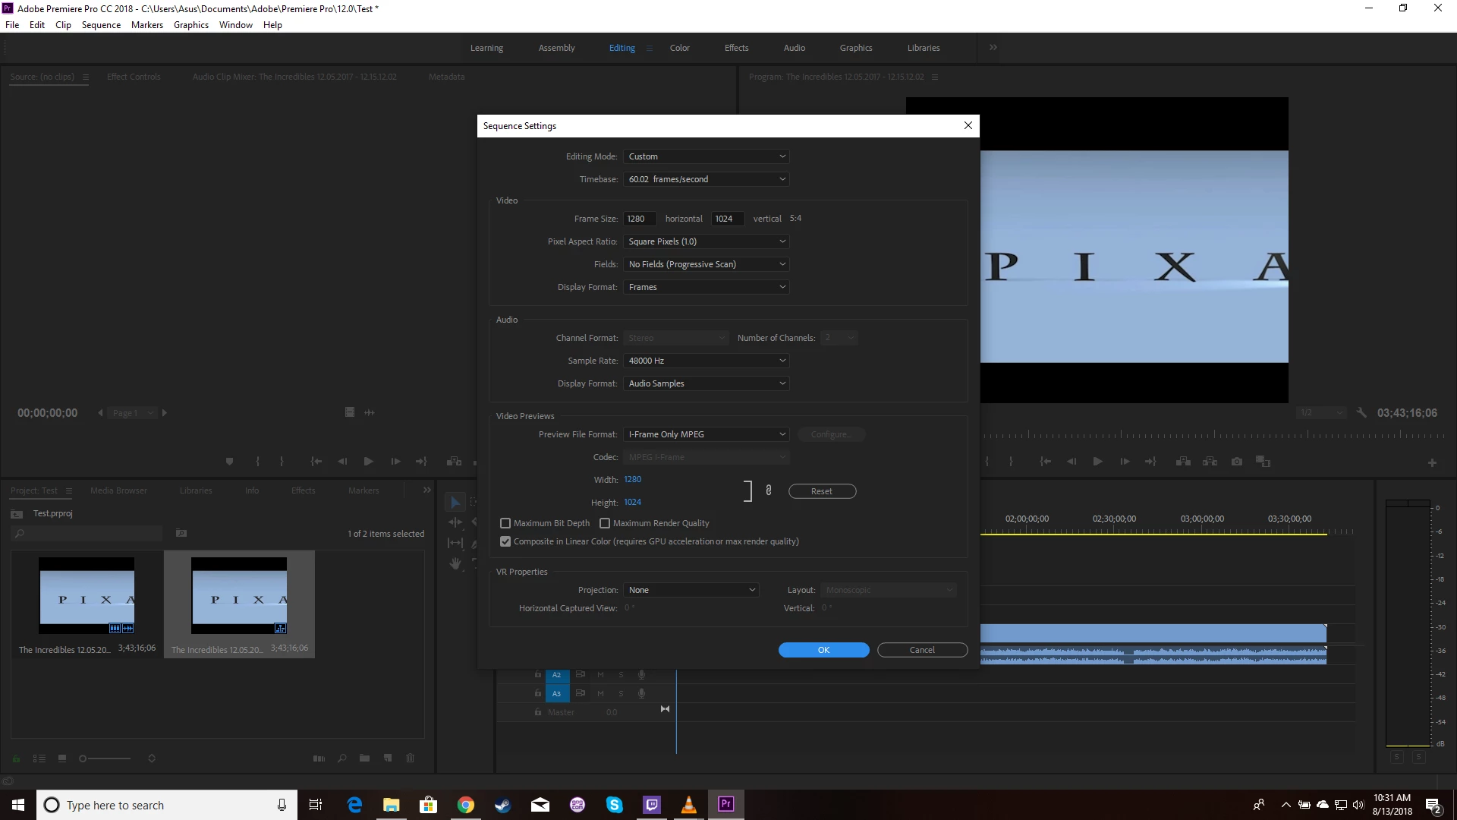Click voice-over microphone on track A2

[x=641, y=674]
